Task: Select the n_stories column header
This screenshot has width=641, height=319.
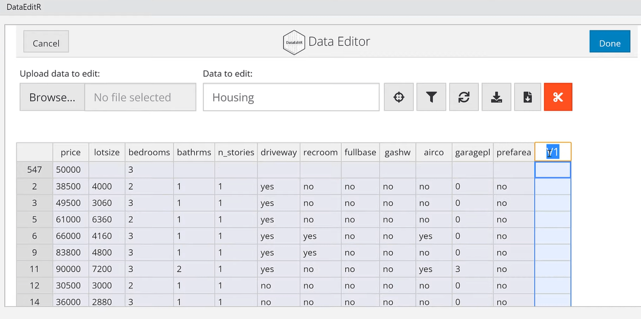Action: click(236, 152)
